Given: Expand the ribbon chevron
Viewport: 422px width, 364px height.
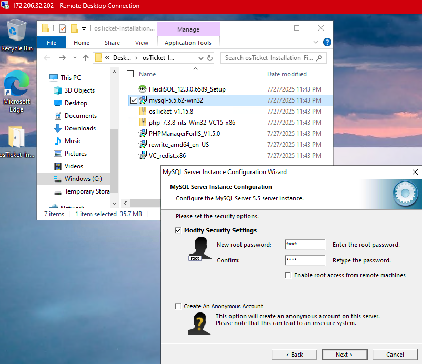Looking at the screenshot, I should tap(316, 42).
